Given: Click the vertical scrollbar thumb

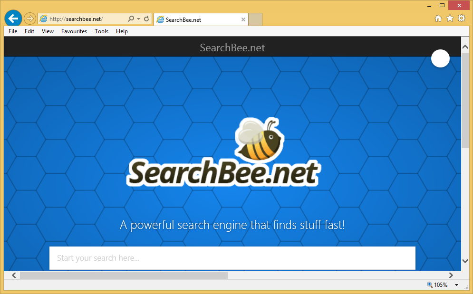Looking at the screenshot, I should click(x=465, y=101).
